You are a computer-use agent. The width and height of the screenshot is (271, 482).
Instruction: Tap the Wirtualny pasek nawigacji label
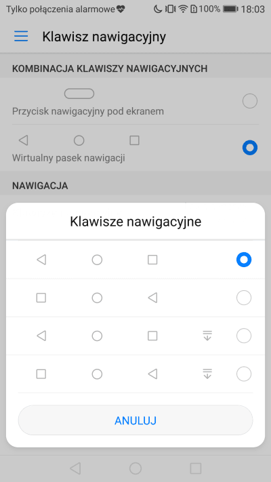[68, 158]
